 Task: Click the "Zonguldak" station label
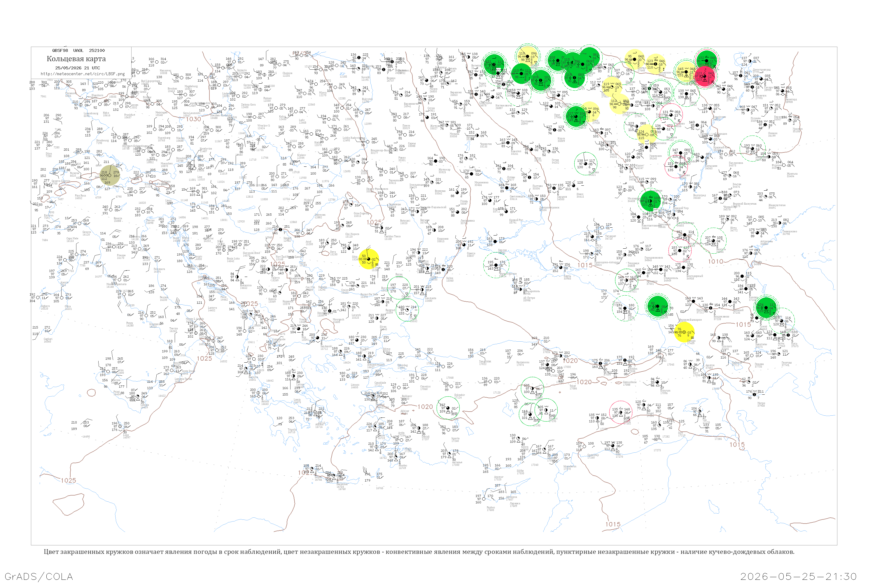point(485,361)
